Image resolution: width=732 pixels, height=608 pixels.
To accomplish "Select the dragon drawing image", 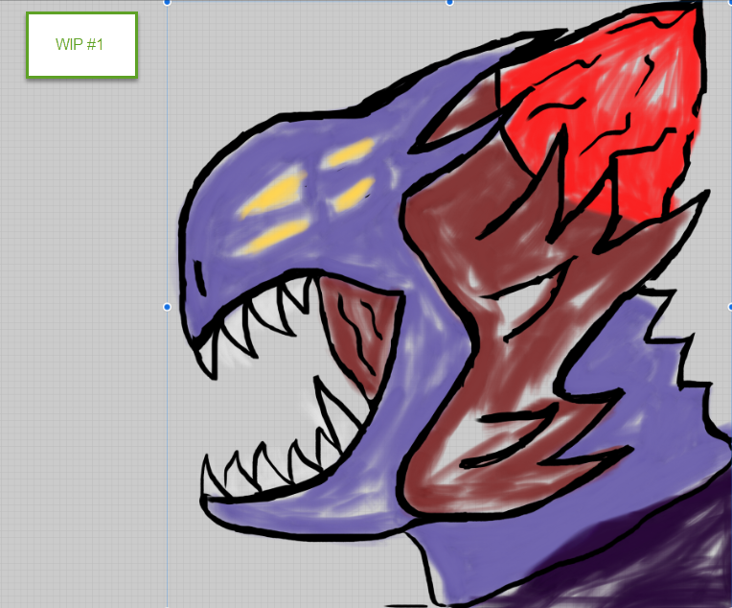I will [449, 306].
